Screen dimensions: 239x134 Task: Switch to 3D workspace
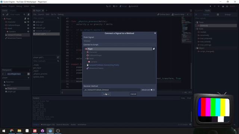tap(115, 6)
